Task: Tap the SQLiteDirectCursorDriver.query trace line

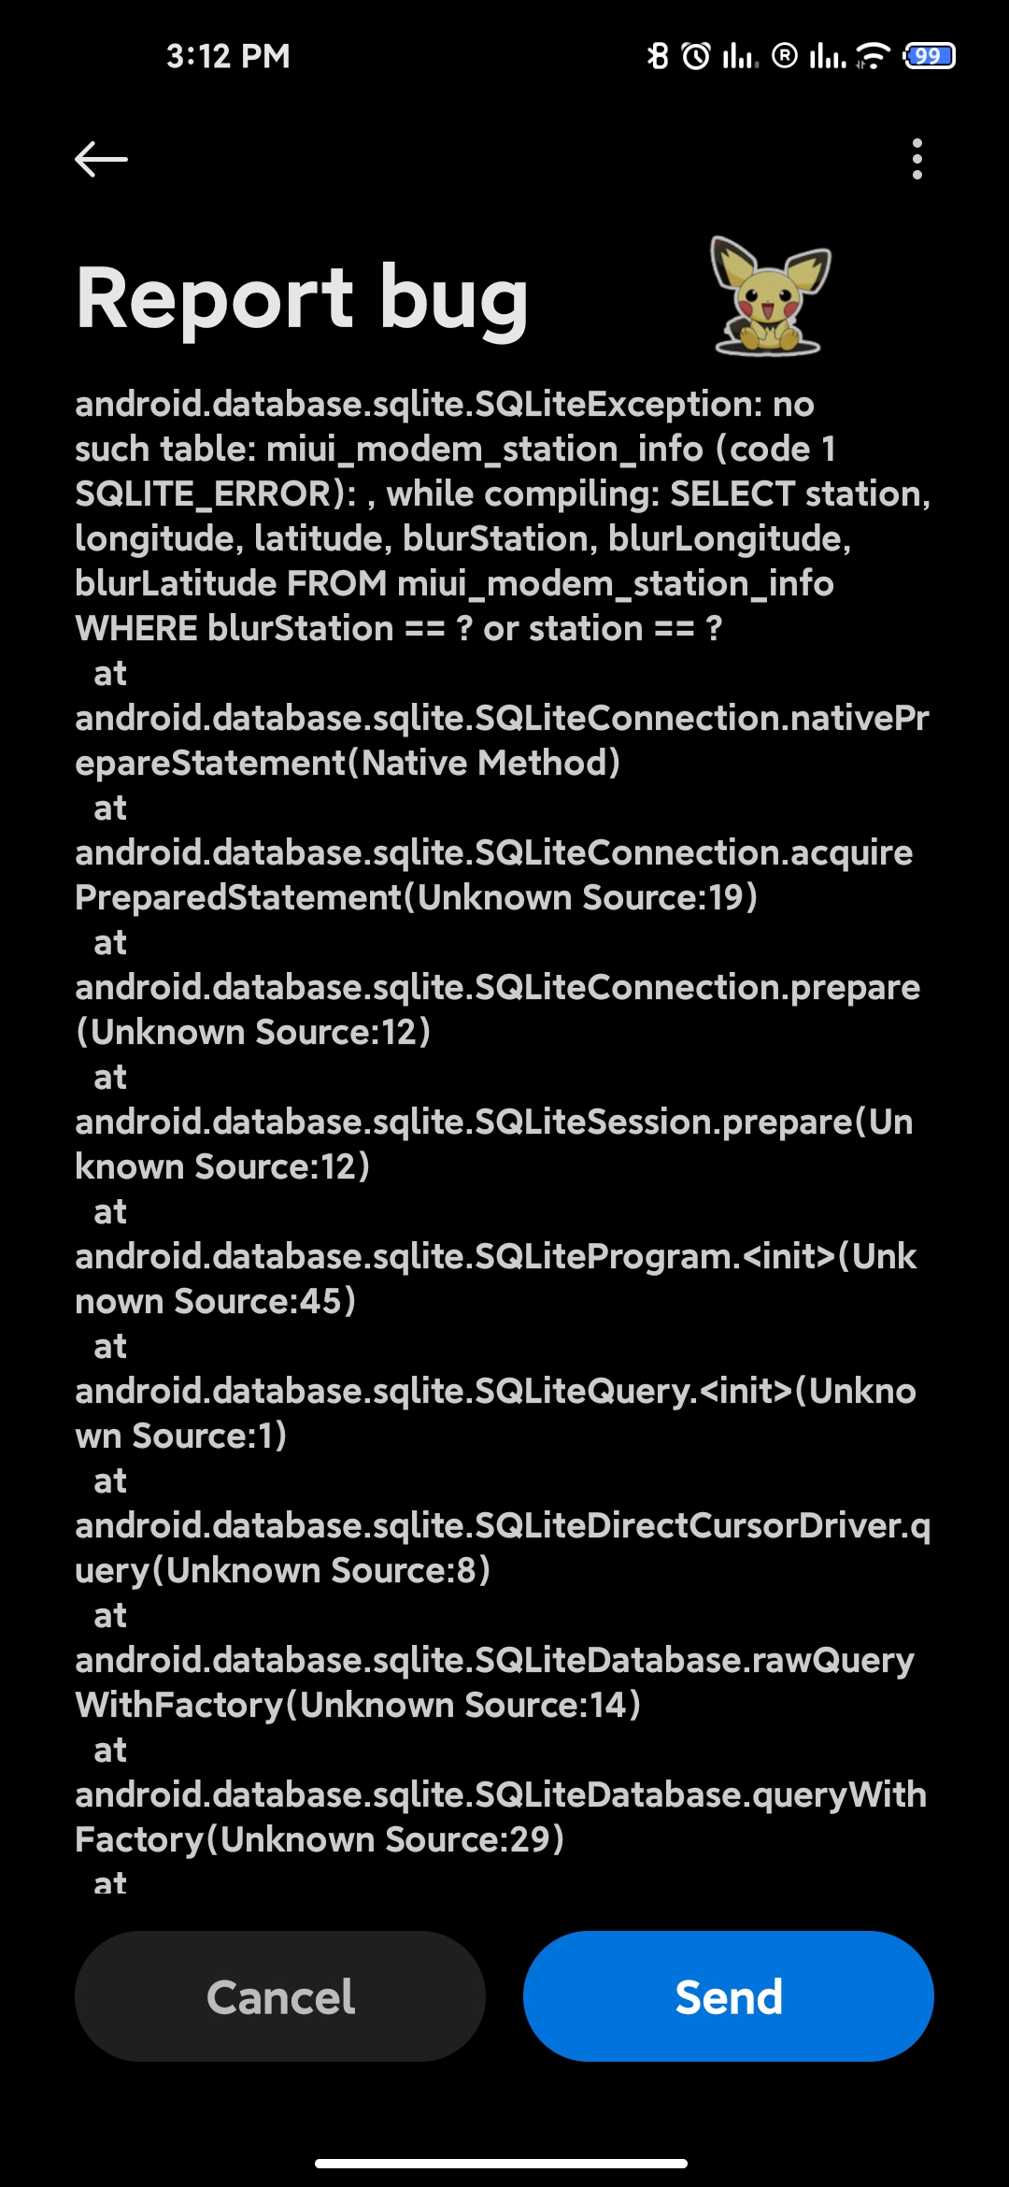Action: point(503,1548)
